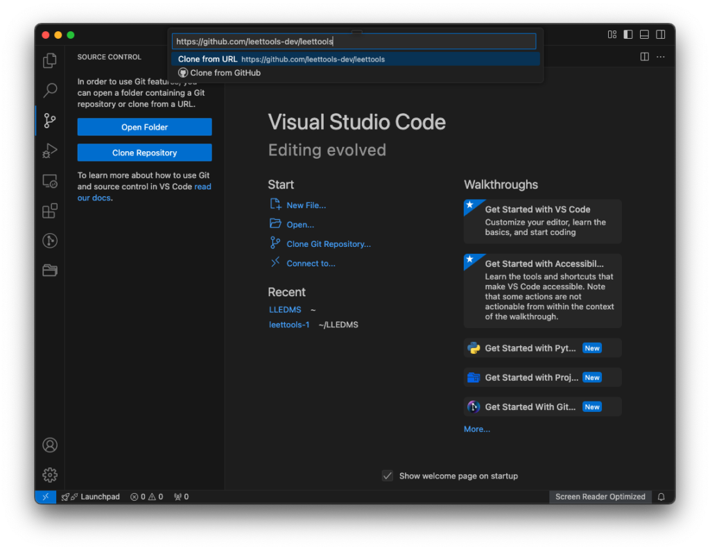
Task: Click the forwarded ports status indicator
Action: [x=181, y=497]
